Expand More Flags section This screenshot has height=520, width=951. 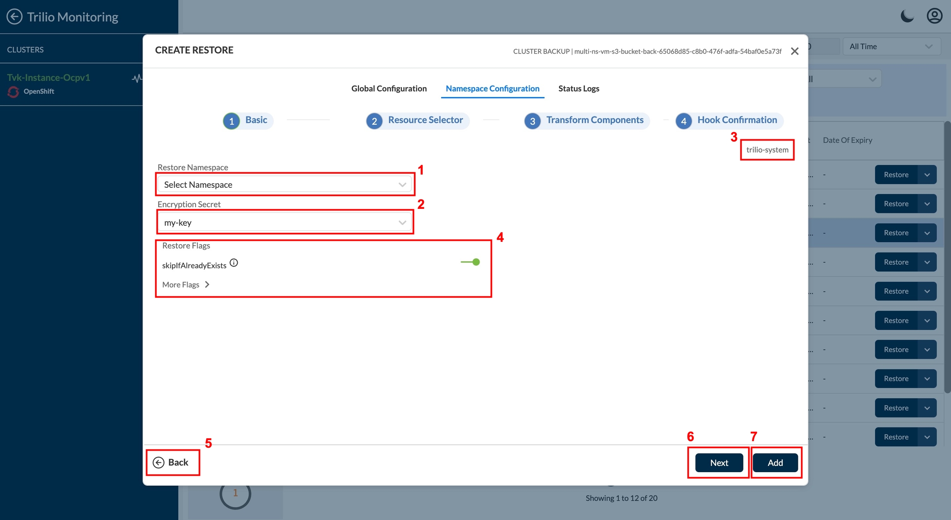pos(186,285)
